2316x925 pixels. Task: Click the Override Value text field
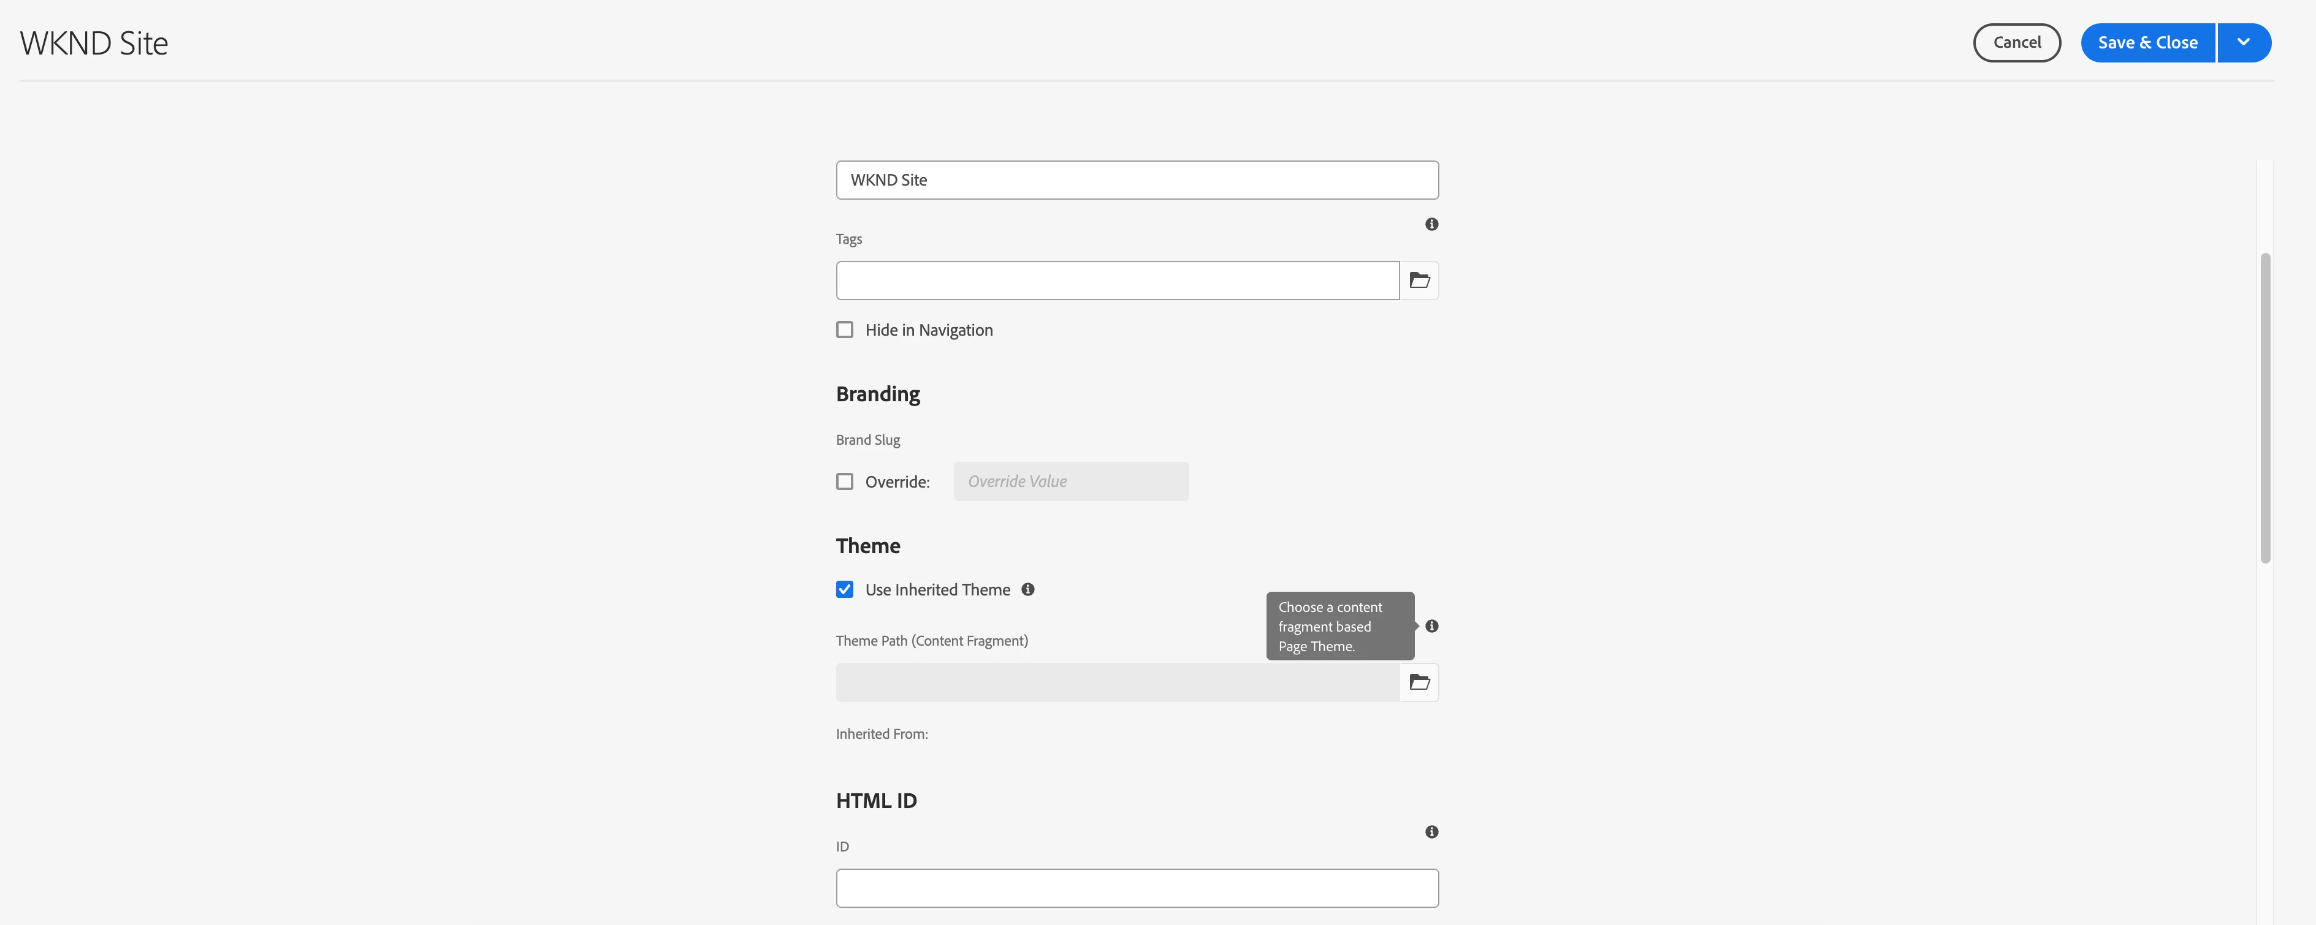(1070, 481)
